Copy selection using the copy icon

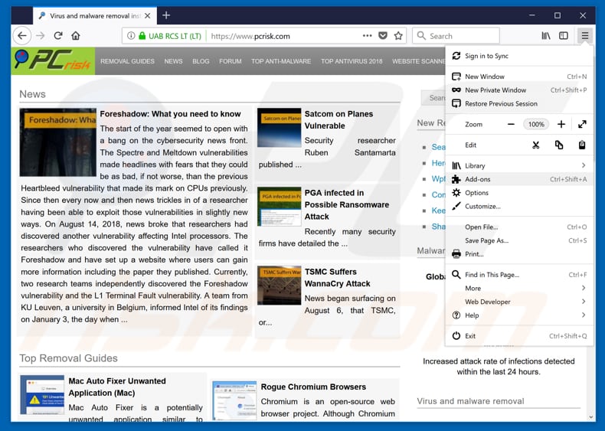pos(559,145)
